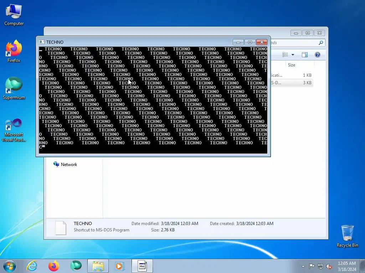Viewport: 365px width, 273px height.
Task: Click the date modified value in details pane
Action: click(x=180, y=224)
